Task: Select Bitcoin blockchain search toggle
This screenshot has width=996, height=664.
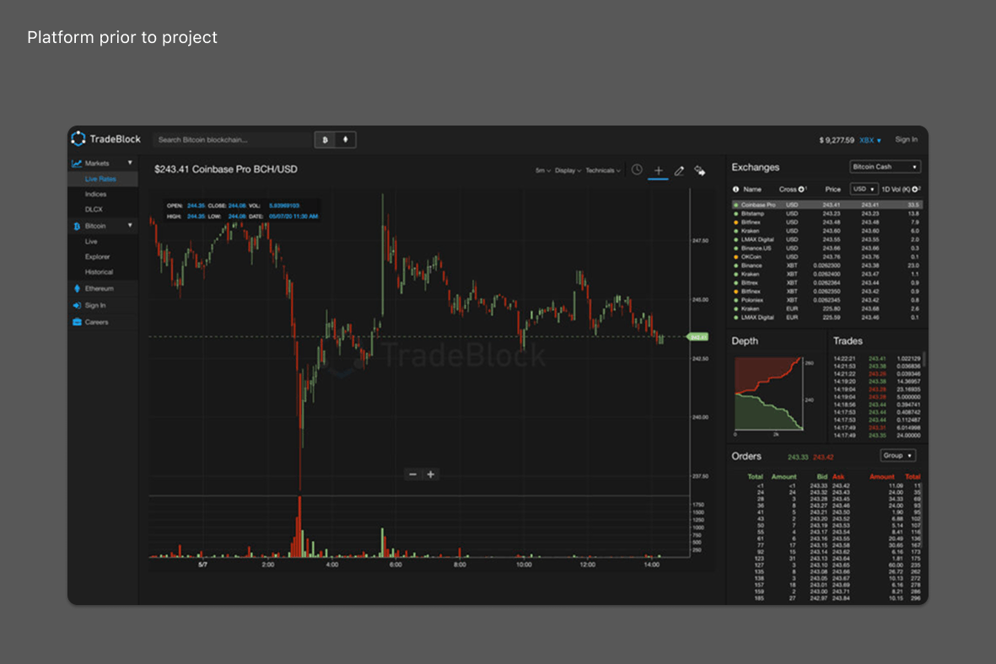Action: (326, 140)
